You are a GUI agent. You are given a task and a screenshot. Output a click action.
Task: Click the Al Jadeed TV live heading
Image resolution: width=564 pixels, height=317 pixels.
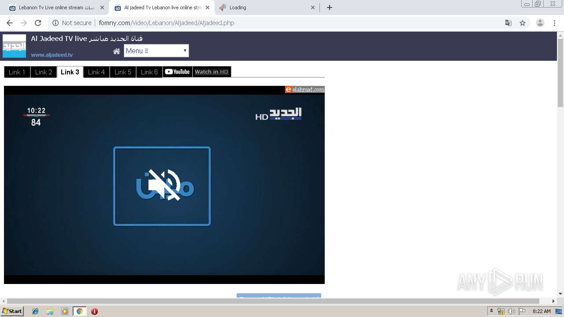(87, 39)
